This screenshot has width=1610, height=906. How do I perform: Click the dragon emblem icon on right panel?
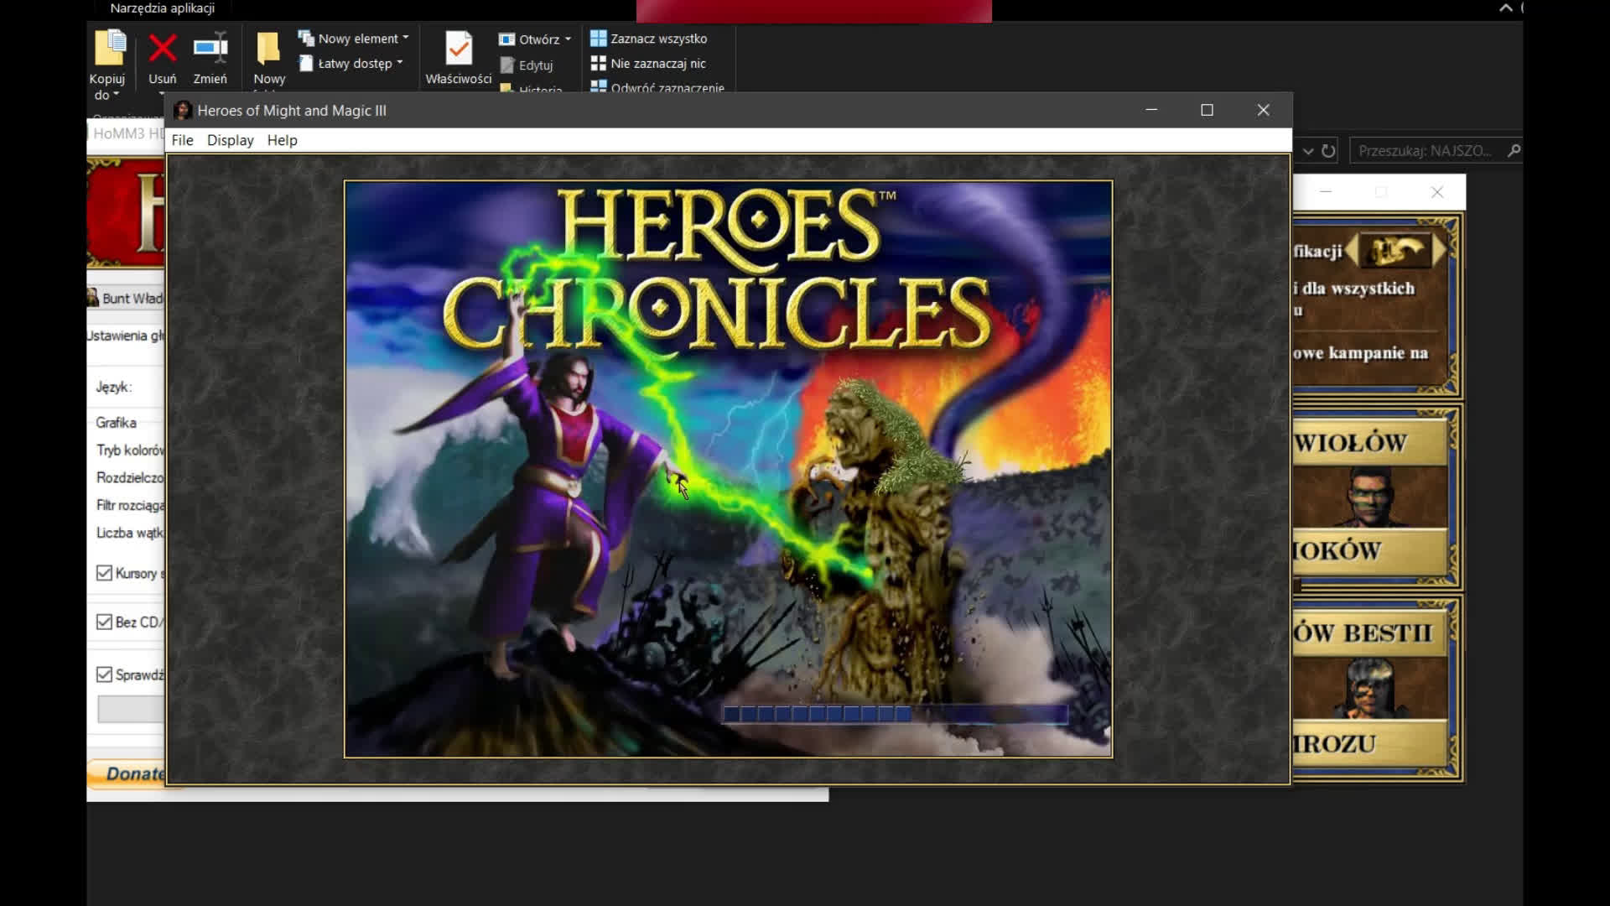(x=1395, y=250)
